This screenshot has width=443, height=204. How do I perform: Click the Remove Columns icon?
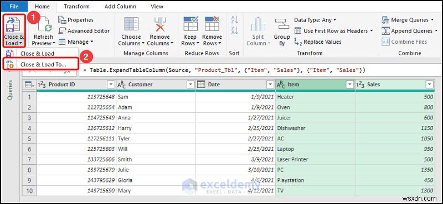point(159,24)
